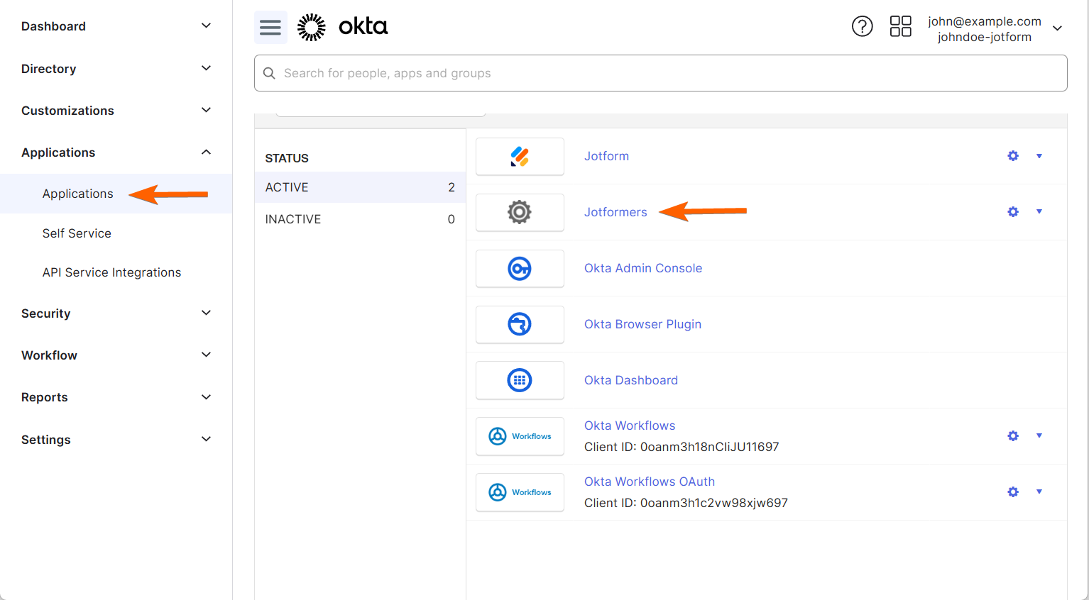Expand the Directory sidebar section
Viewport: 1089px width, 600px height.
[x=116, y=69]
